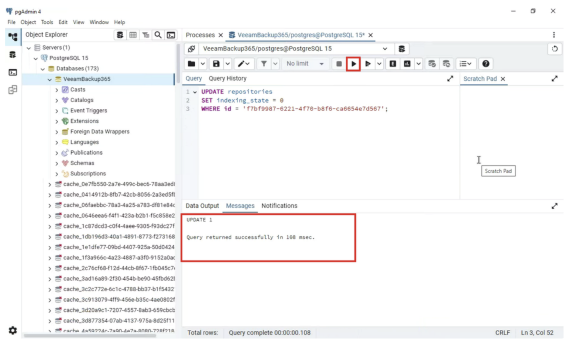This screenshot has height=351, width=574.
Task: Maximize the Query editor panel
Action: [x=450, y=79]
